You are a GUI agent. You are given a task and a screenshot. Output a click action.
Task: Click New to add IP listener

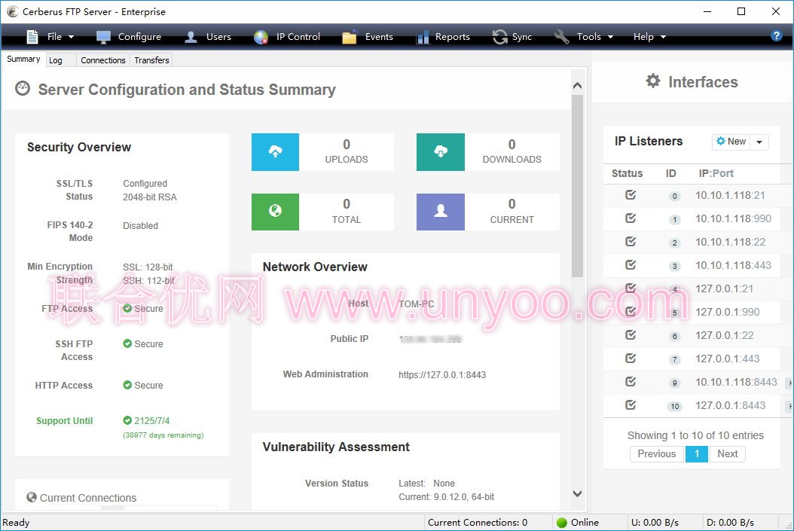coord(731,142)
